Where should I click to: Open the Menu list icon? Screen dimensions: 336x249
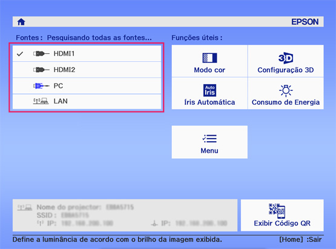(x=209, y=139)
